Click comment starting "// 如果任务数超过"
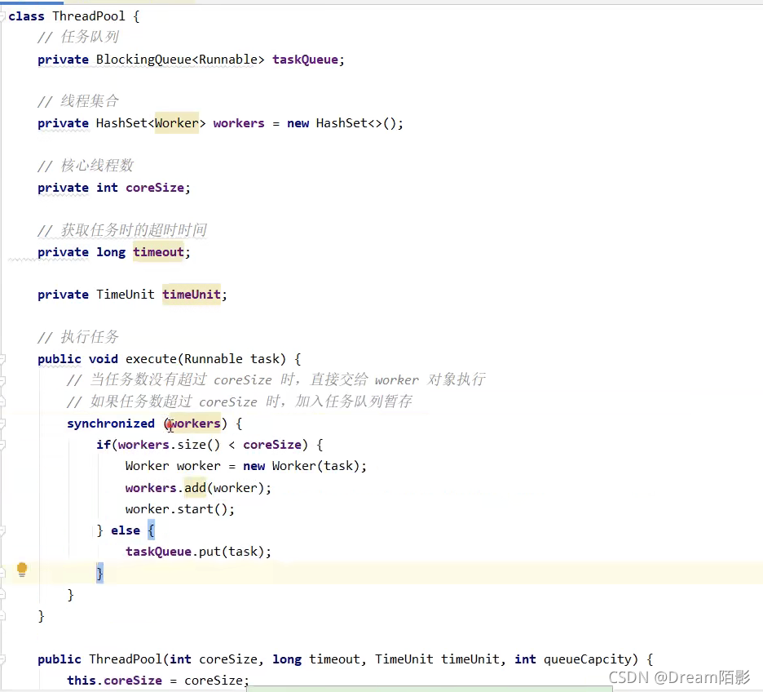 (240, 401)
